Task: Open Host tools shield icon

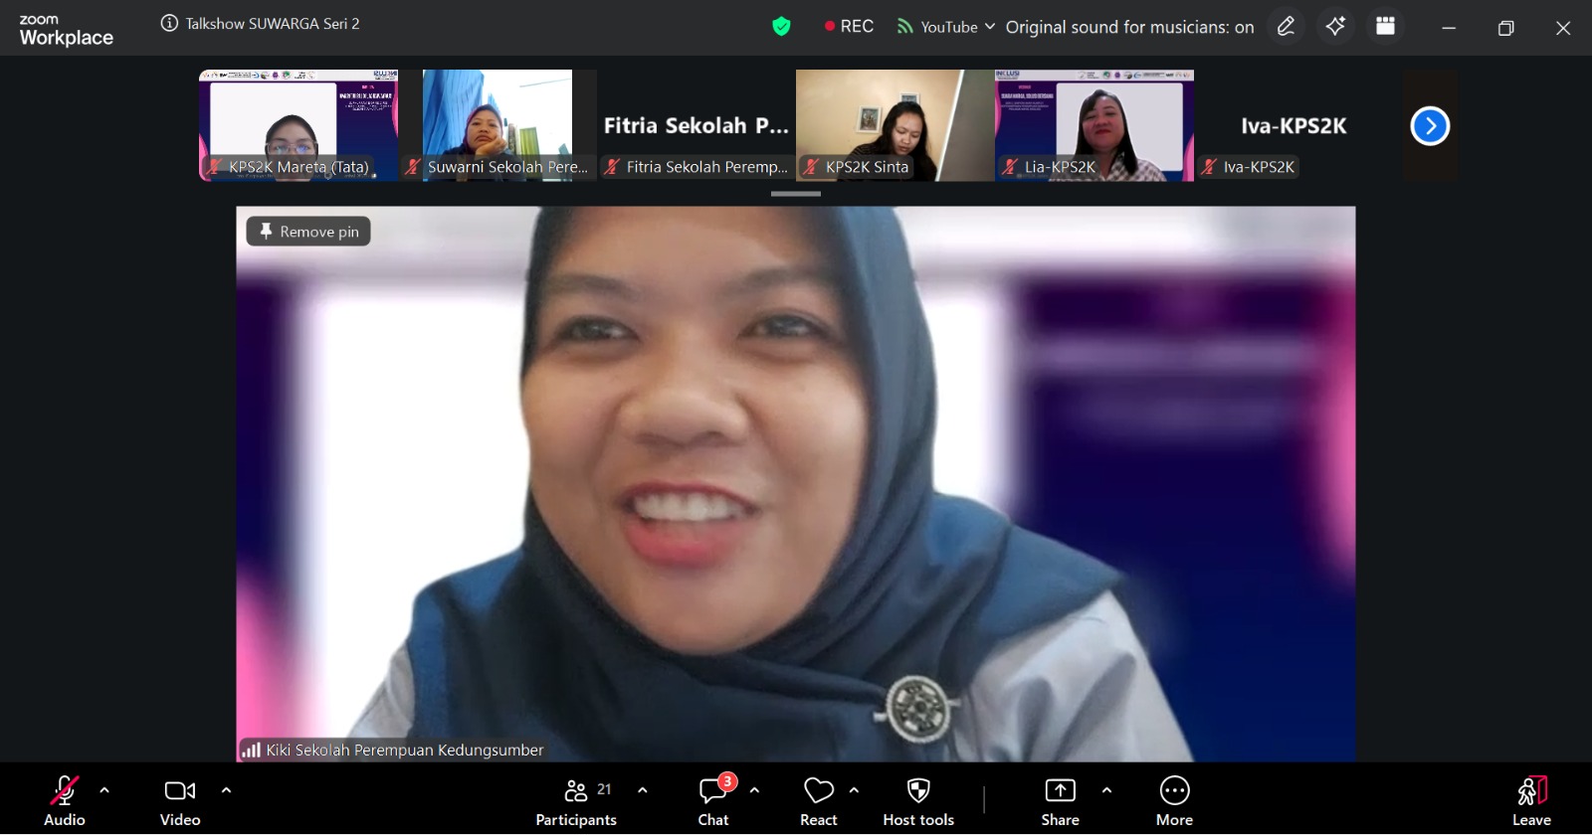Action: coord(917,801)
